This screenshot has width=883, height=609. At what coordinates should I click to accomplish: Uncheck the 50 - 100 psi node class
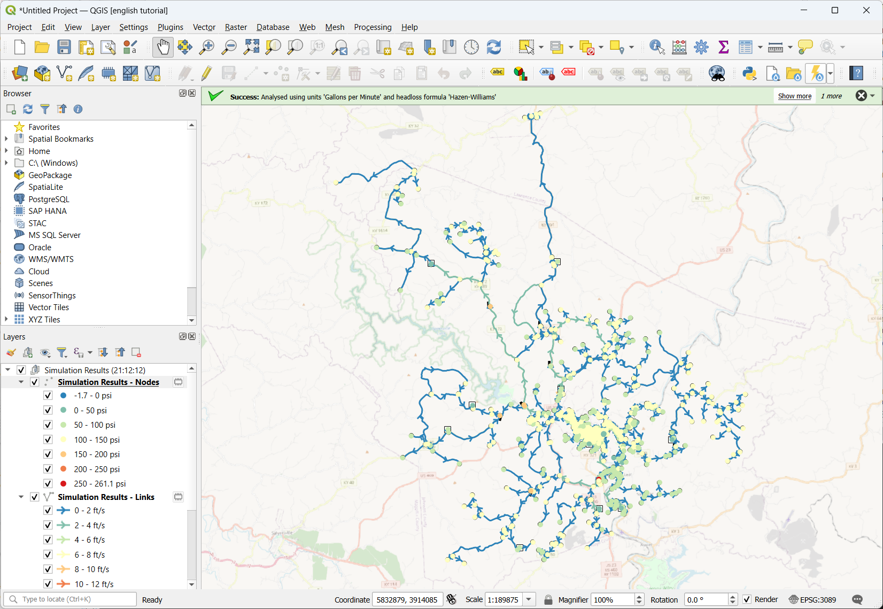coord(48,425)
